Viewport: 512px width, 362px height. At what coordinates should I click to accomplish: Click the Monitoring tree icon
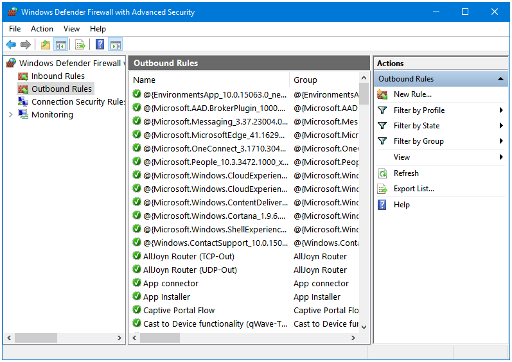pos(23,114)
